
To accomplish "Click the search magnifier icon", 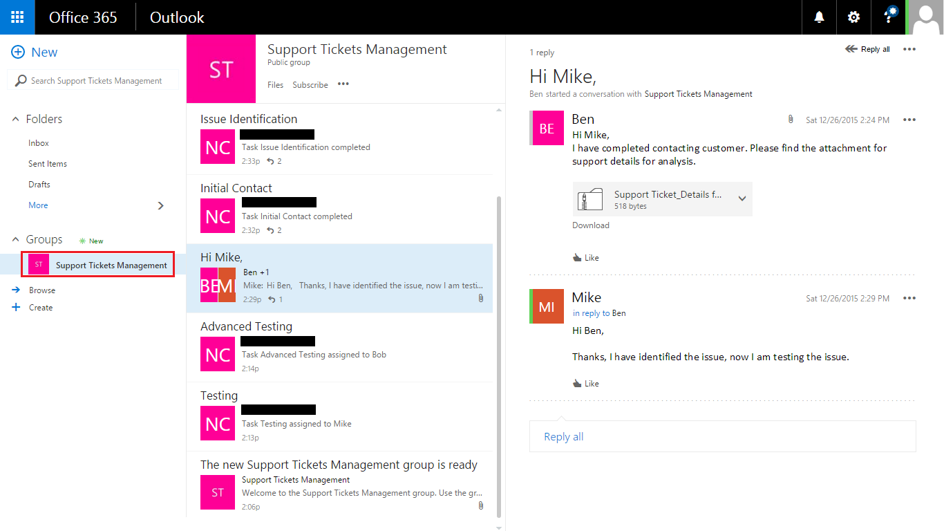I will (x=21, y=81).
